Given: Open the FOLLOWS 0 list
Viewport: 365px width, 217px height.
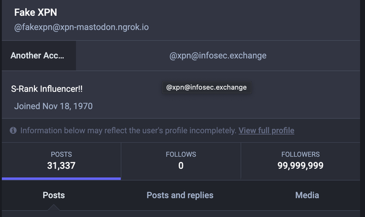Looking at the screenshot, I should click(x=181, y=161).
